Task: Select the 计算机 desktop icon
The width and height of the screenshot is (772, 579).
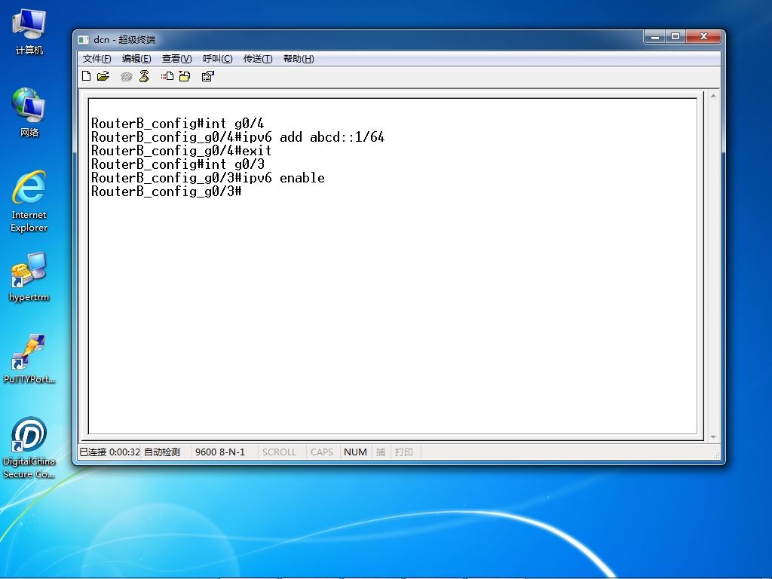Action: pos(29,32)
